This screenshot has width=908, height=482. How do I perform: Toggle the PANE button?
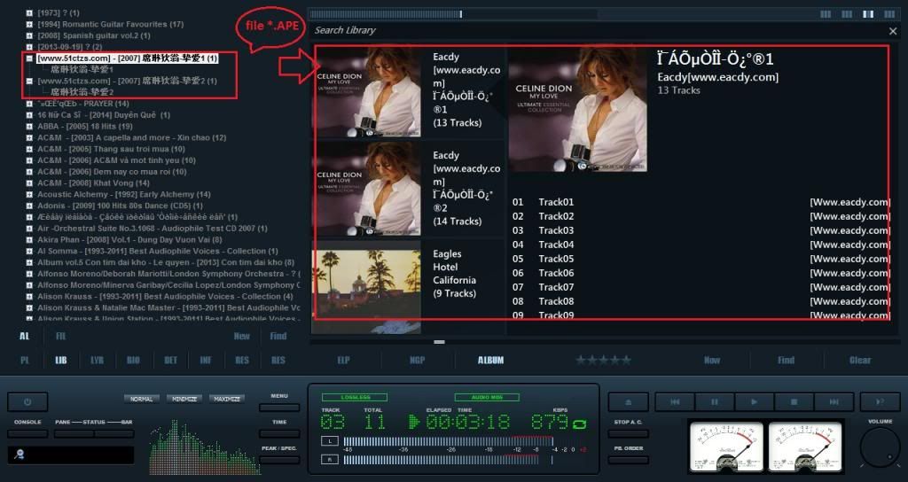click(x=74, y=433)
